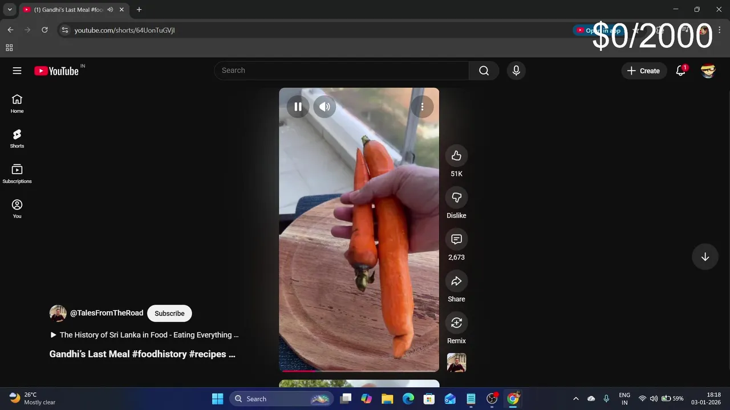Open Outlook from the taskbar

(450, 399)
